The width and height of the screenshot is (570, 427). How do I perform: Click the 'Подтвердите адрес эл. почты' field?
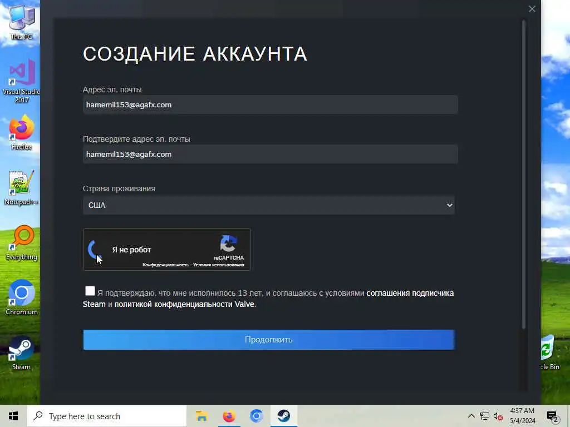270,154
